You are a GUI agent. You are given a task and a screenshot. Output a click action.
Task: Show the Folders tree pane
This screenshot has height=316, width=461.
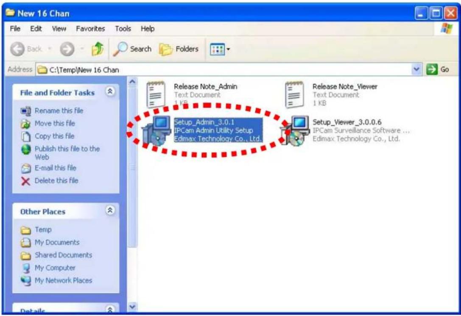coord(179,49)
